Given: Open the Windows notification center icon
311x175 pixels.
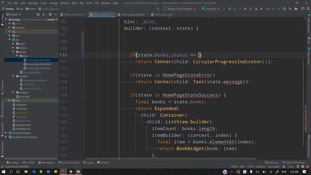Looking at the screenshot, I should pos(305,172).
